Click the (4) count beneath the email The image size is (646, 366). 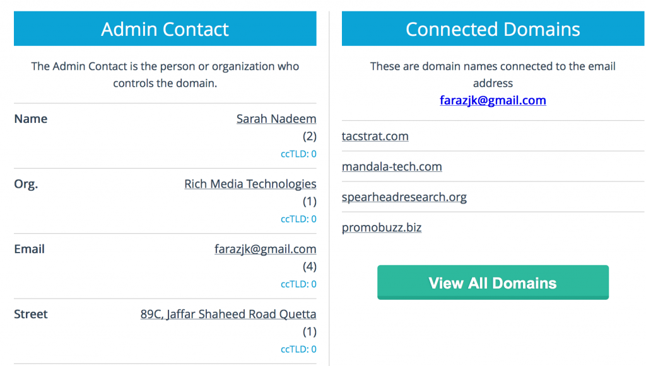click(309, 266)
